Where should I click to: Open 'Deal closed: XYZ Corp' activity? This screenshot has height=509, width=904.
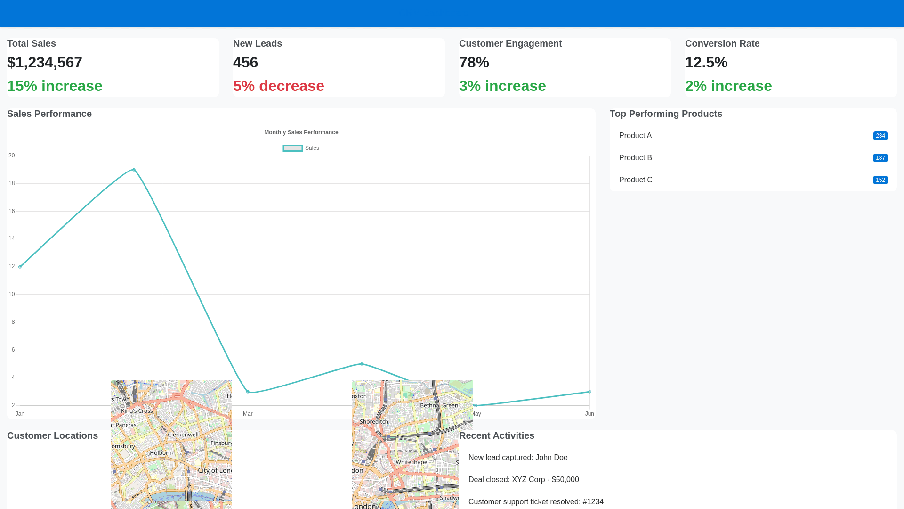coord(524,480)
